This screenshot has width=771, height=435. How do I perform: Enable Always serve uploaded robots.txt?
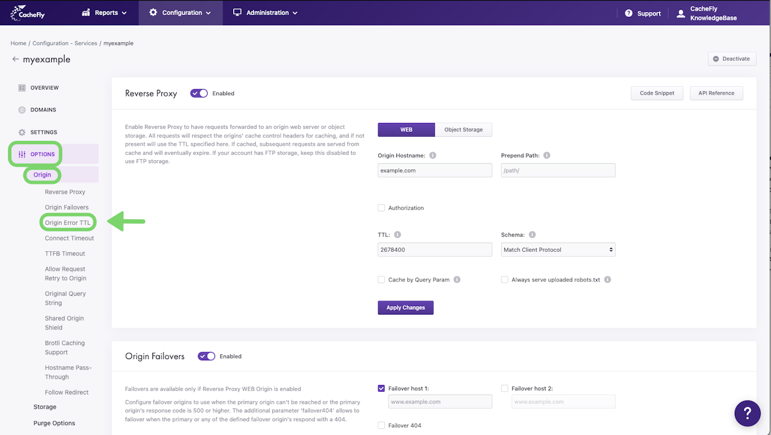pyautogui.click(x=505, y=280)
